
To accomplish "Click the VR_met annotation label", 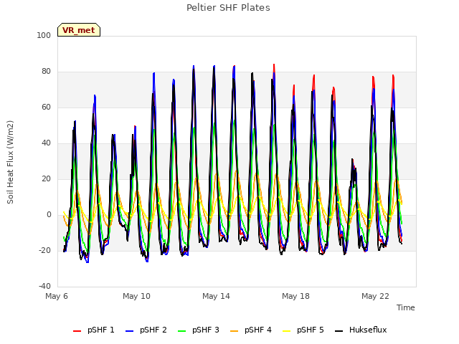I will [79, 30].
